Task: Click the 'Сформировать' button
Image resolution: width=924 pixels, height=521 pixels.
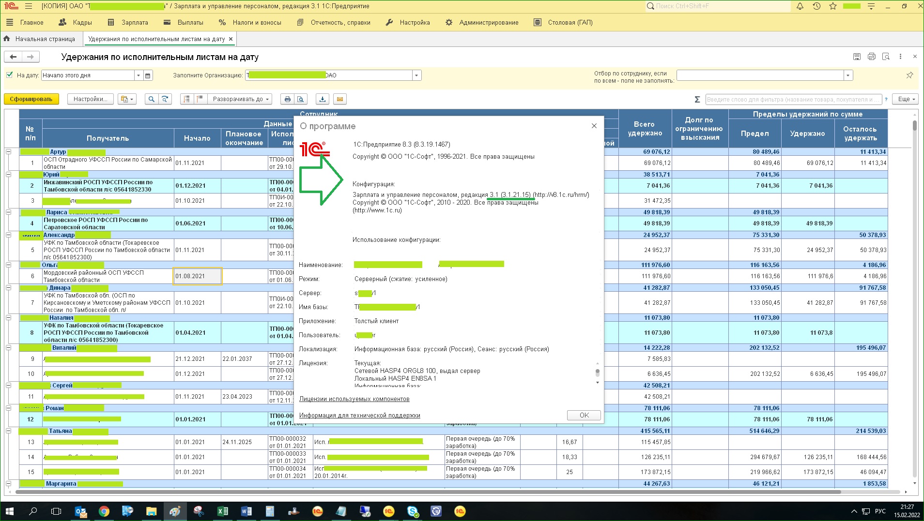Action: tap(31, 99)
